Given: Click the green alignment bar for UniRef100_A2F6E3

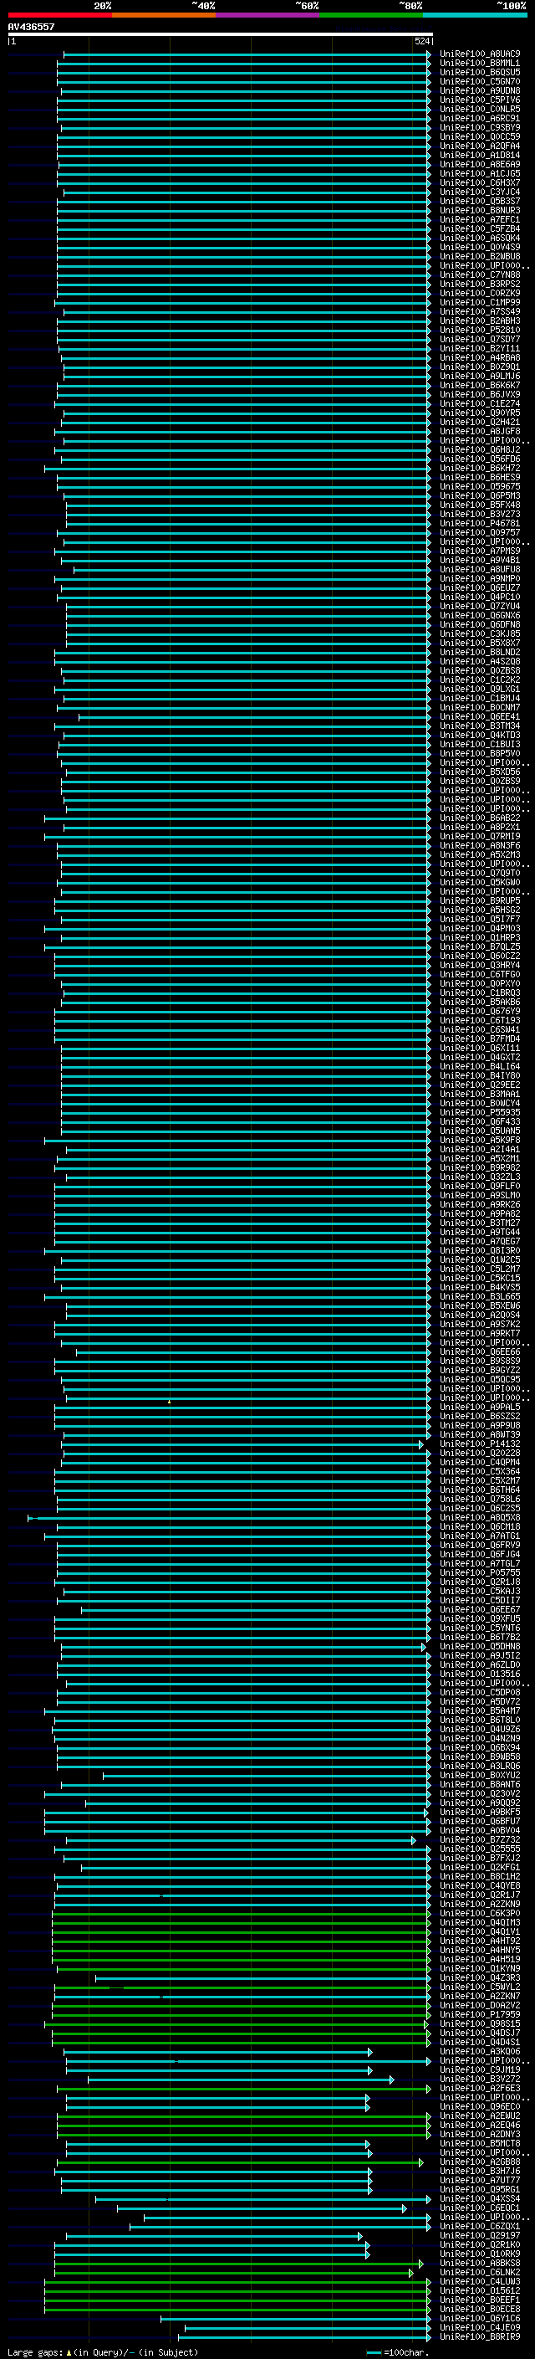Looking at the screenshot, I should (243, 2088).
